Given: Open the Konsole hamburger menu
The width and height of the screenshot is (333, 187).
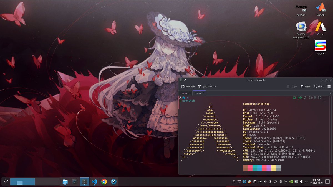Looking at the screenshot, I should click(x=329, y=86).
